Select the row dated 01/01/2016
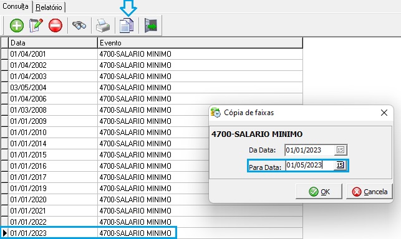The image size is (401, 239). pos(105,166)
